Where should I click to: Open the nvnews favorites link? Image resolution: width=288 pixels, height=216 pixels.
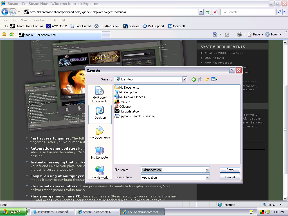click(x=131, y=26)
